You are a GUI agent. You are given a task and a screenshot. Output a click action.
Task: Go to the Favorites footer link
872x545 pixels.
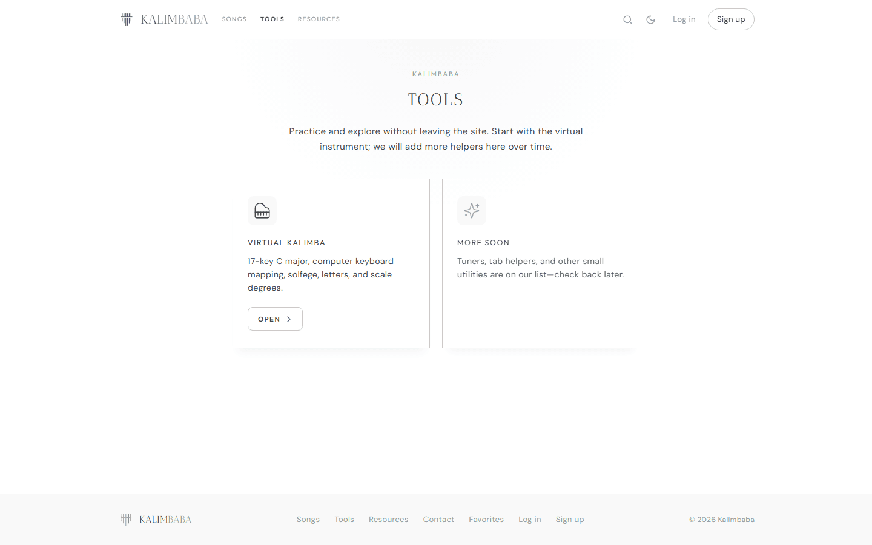click(486, 520)
